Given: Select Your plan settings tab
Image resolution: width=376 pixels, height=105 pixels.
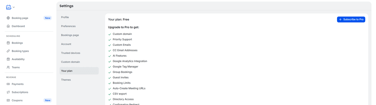Looking at the screenshot, I should [79, 71].
